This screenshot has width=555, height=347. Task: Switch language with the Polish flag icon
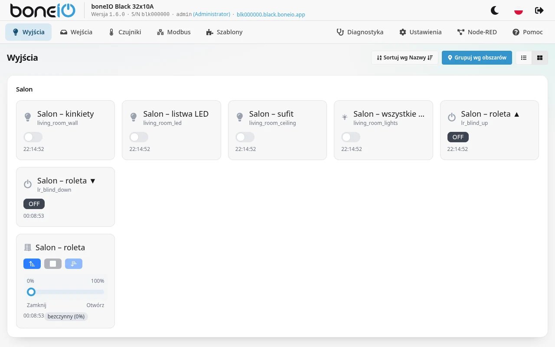coord(518,10)
